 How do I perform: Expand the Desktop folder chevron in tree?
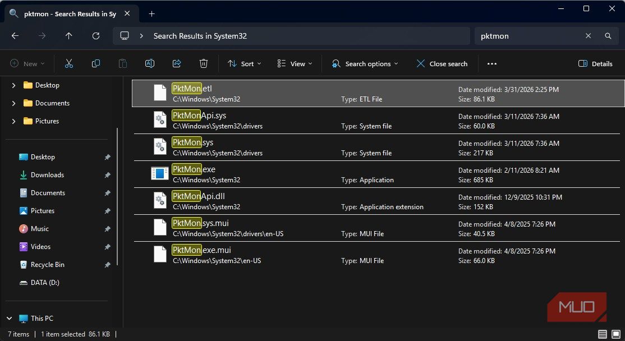(x=13, y=85)
